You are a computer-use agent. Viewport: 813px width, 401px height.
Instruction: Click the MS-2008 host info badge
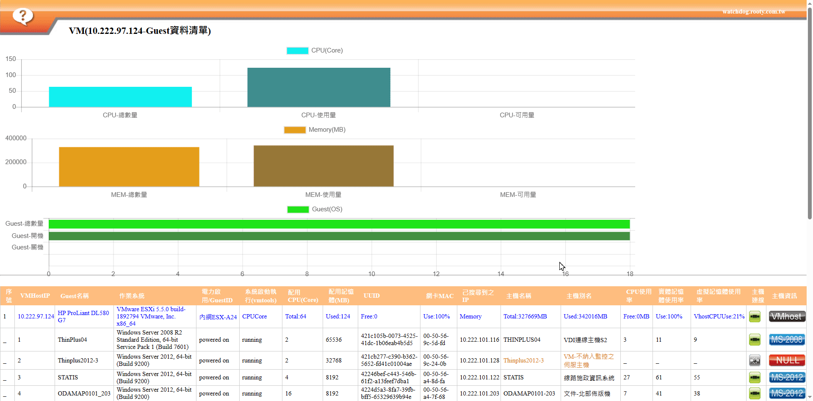click(x=787, y=340)
